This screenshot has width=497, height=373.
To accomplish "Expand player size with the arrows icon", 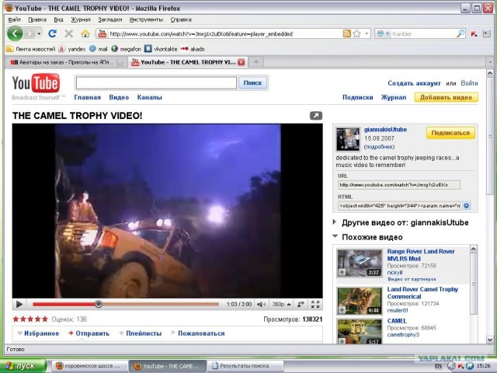I will coord(301,305).
